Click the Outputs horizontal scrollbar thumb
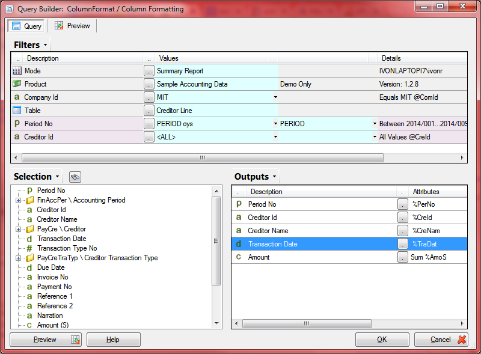This screenshot has height=354, width=481. (x=307, y=323)
